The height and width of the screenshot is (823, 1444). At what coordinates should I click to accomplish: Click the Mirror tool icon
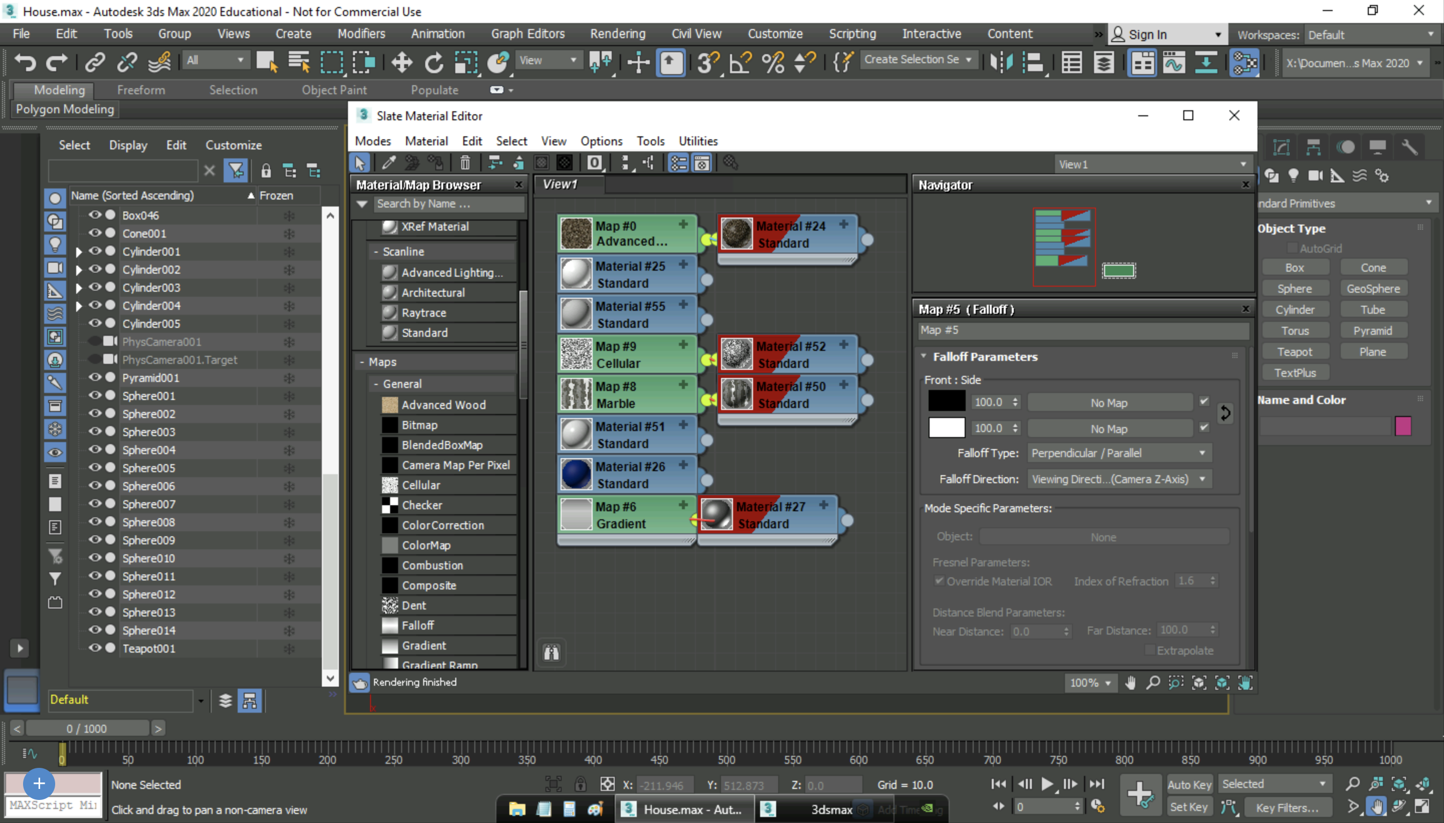pyautogui.click(x=1001, y=62)
